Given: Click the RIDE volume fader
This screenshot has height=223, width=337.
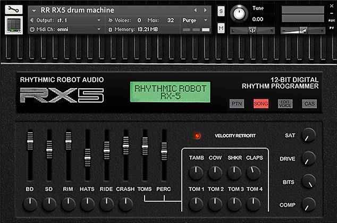Looking at the screenshot, I should [x=107, y=150].
